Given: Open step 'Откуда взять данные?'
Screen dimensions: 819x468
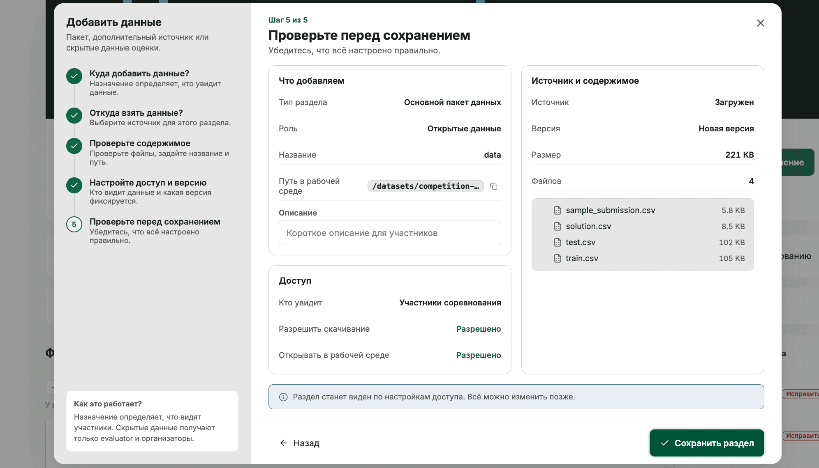Looking at the screenshot, I should coord(152,117).
